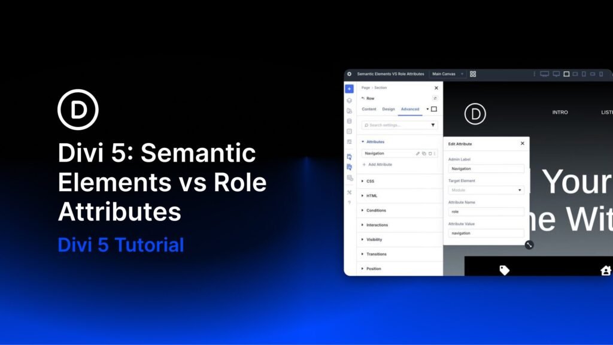Copy the Navigation attribute via its copy icon
Image resolution: width=613 pixels, height=345 pixels.
click(x=424, y=153)
